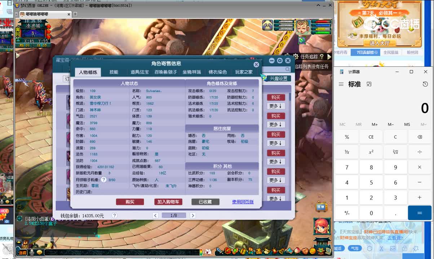Click the calculator percent key
Image resolution: width=434 pixels, height=259 pixels.
[x=347, y=137]
